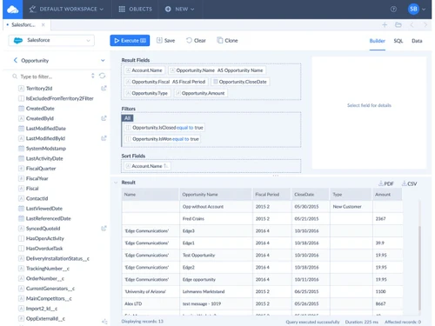Open dropdown arrow next to user avatar
Viewport: 435px width, 326px height.
coord(424,10)
